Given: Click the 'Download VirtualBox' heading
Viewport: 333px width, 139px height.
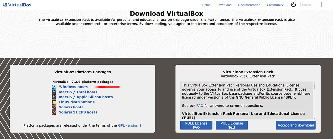Looking at the screenshot, I should (x=166, y=14).
